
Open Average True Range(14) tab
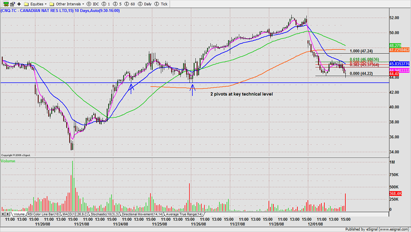point(184,214)
